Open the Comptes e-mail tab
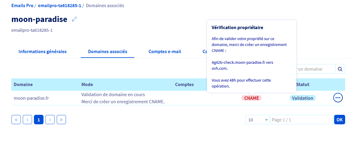This screenshot has height=143, width=352. (165, 52)
